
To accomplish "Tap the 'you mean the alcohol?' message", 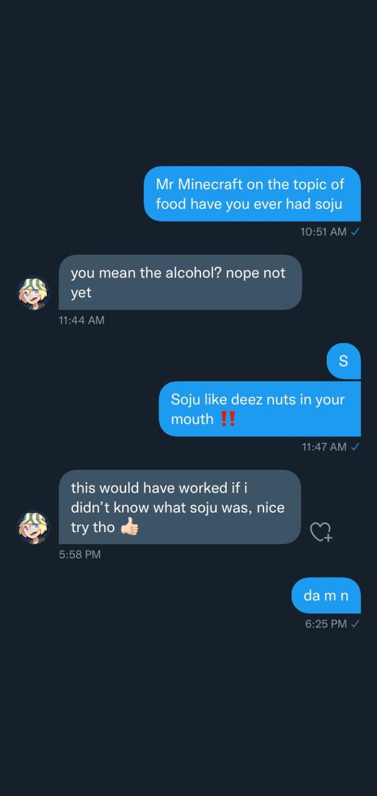I will tap(181, 282).
